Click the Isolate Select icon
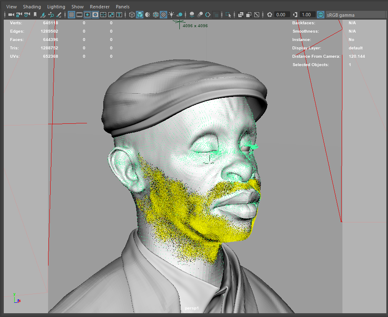This screenshot has height=317, width=388. [x=228, y=15]
